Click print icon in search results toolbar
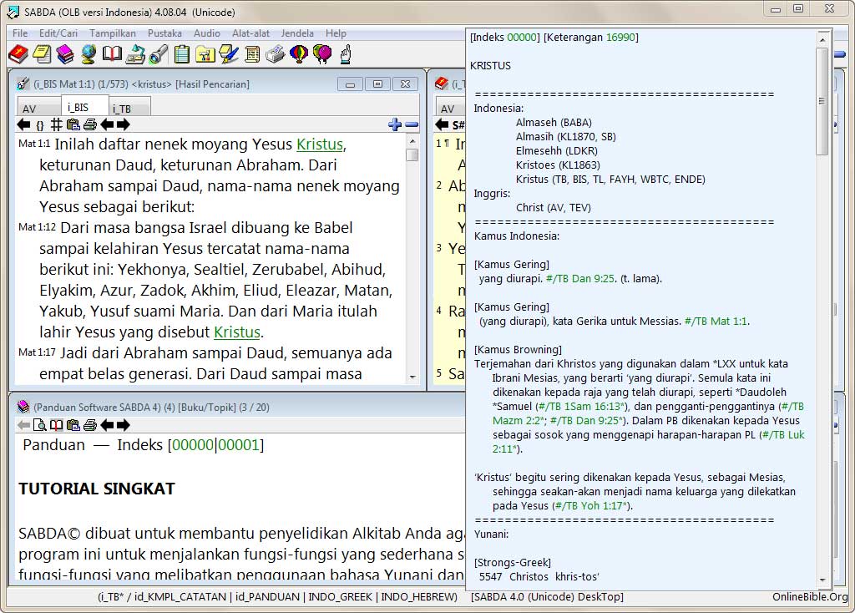The image size is (855, 613). [90, 125]
